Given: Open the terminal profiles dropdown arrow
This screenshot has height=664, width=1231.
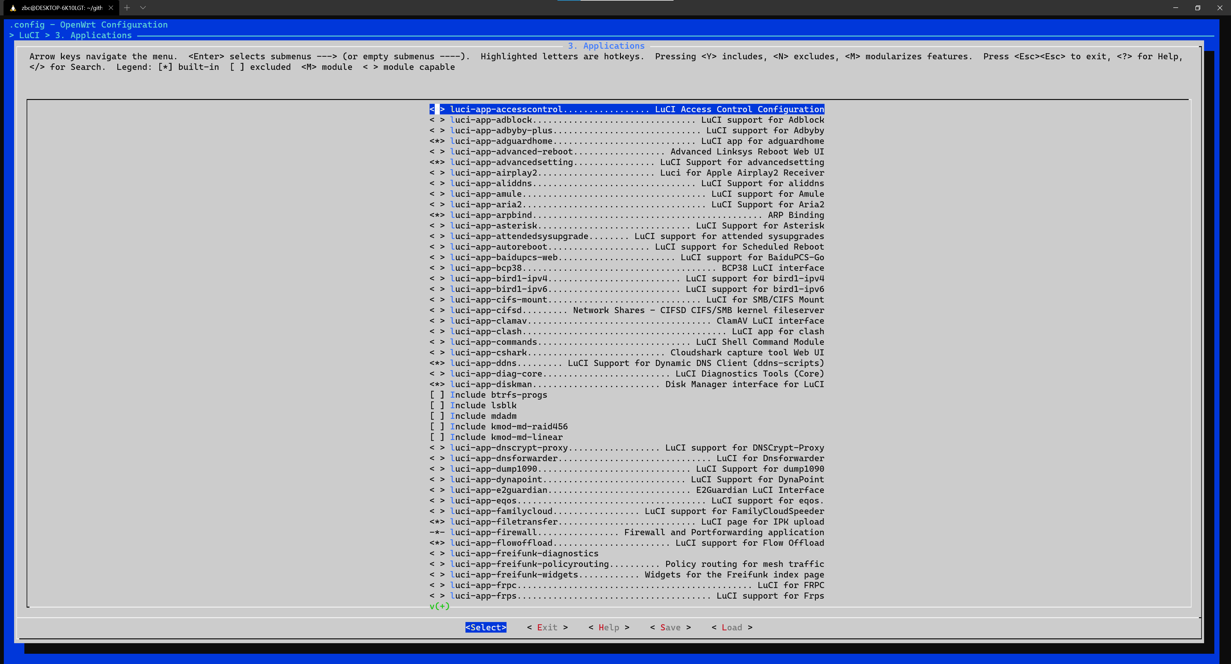Looking at the screenshot, I should click(x=143, y=8).
